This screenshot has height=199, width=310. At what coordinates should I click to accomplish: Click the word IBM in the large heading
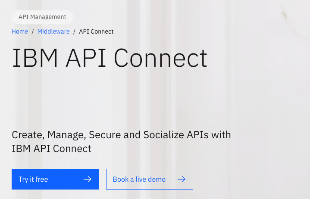point(35,58)
